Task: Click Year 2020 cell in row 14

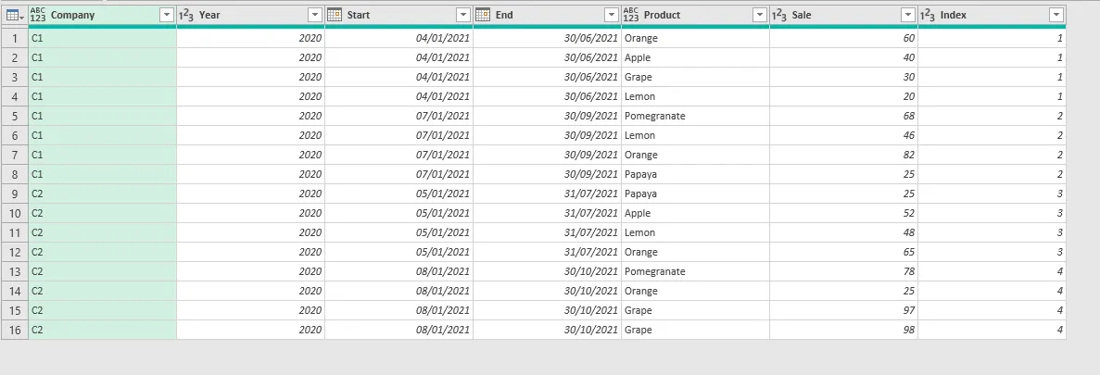Action: 250,291
